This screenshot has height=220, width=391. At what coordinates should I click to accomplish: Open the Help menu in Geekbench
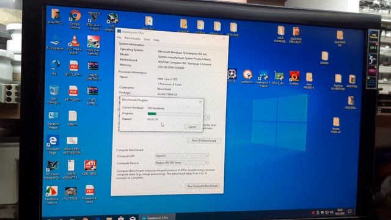[x=156, y=40]
